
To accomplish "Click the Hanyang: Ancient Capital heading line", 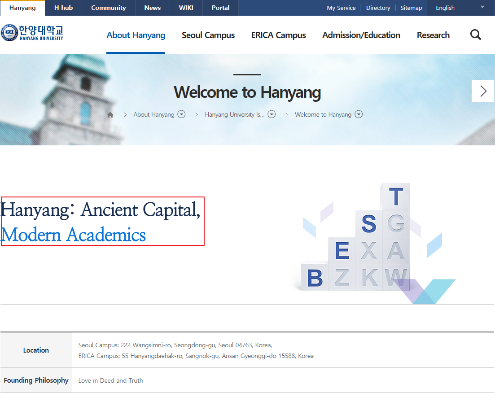I will click(101, 210).
